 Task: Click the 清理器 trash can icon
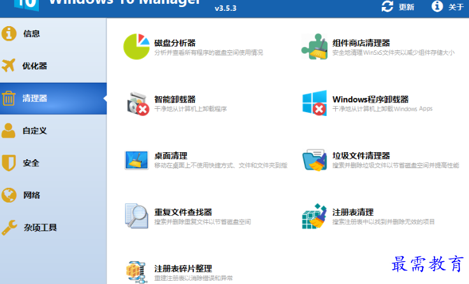[8, 98]
